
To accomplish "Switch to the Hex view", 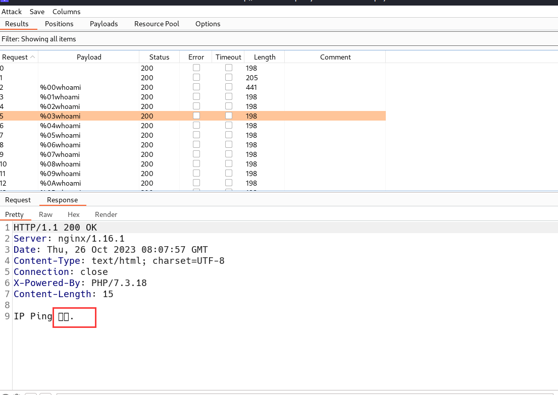I will click(74, 214).
